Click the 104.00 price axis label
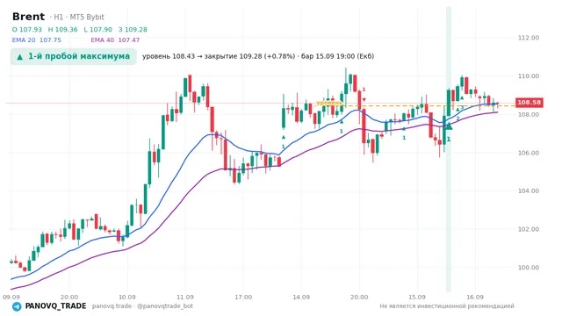This screenshot has height=316, width=562. [x=529, y=191]
